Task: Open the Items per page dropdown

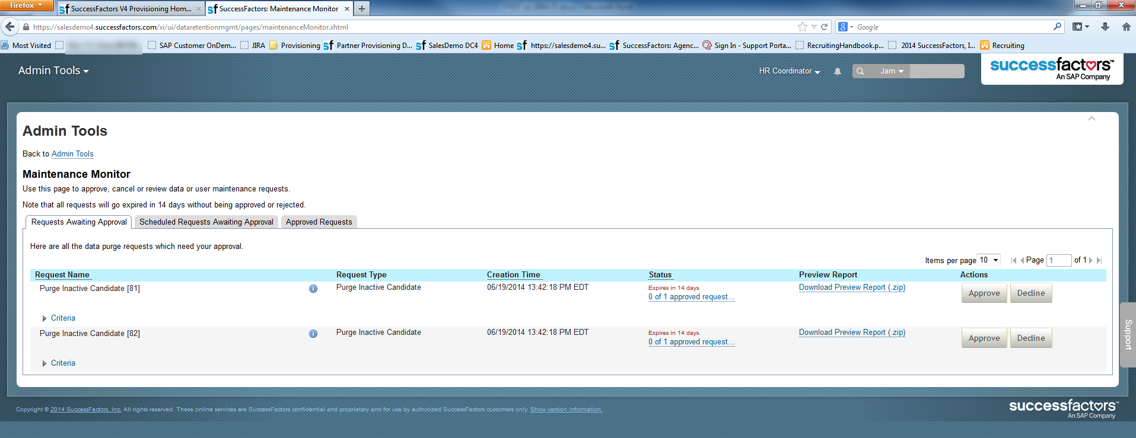Action: point(989,260)
